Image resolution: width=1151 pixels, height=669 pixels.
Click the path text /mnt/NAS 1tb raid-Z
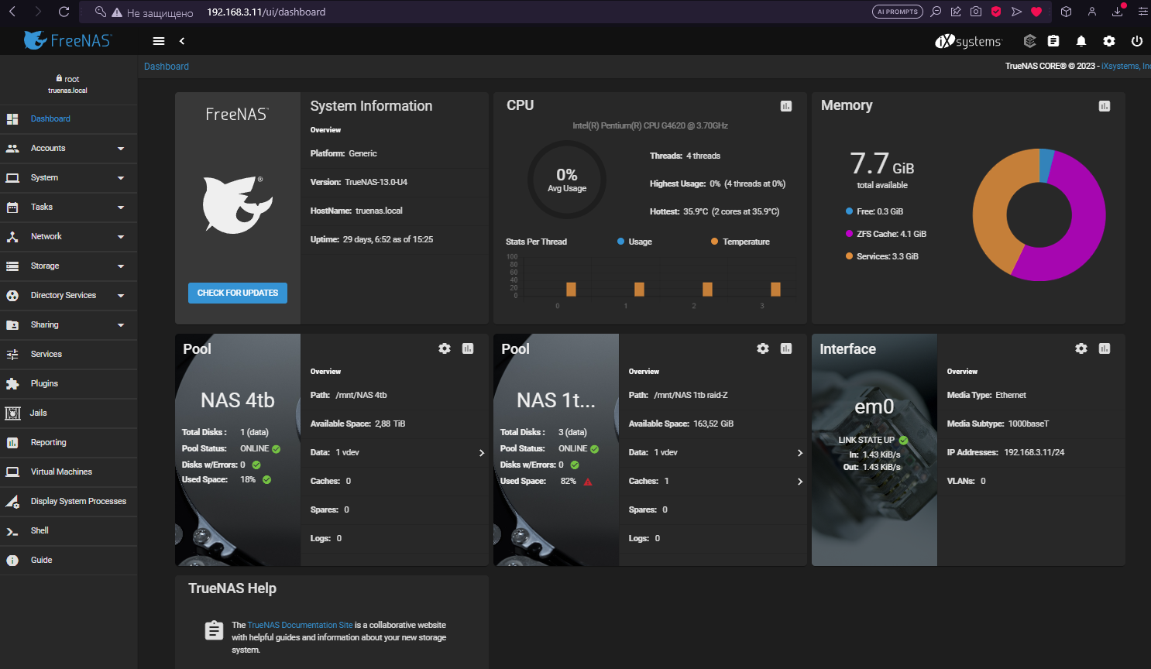pos(691,395)
